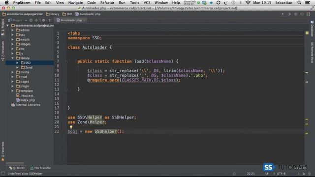
Task: Click the ecommerce.ssdproject.net breadcrumb
Action: tap(23, 14)
